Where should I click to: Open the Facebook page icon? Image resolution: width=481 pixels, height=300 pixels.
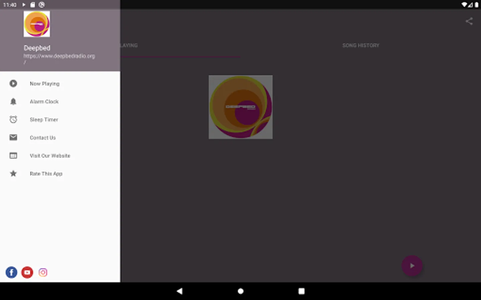tap(11, 272)
